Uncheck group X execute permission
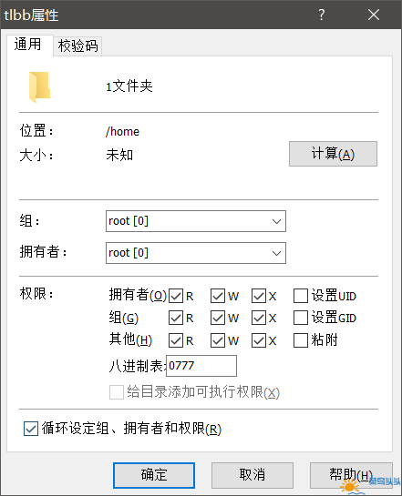The width and height of the screenshot is (402, 496). tap(259, 318)
